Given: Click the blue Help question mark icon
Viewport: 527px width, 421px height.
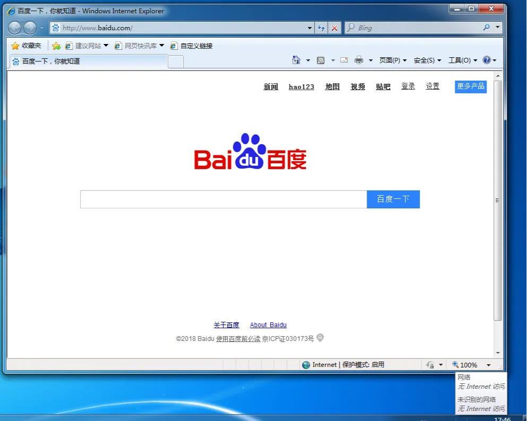Looking at the screenshot, I should click(487, 60).
